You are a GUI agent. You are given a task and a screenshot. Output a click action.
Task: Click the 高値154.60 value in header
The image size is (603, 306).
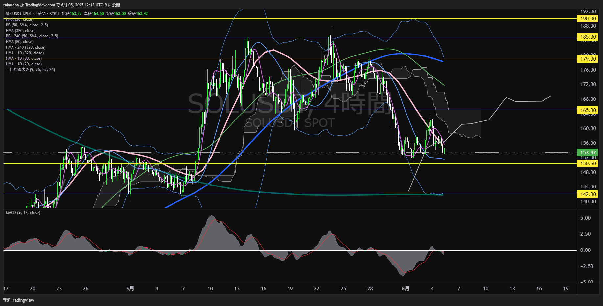click(94, 14)
